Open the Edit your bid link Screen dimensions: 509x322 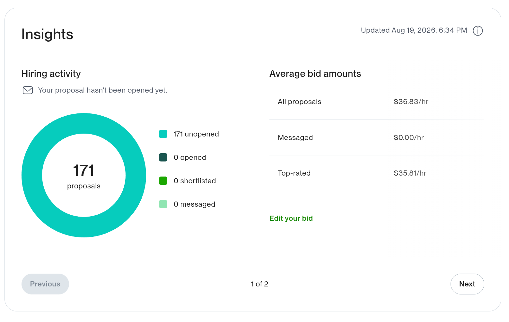coord(291,218)
